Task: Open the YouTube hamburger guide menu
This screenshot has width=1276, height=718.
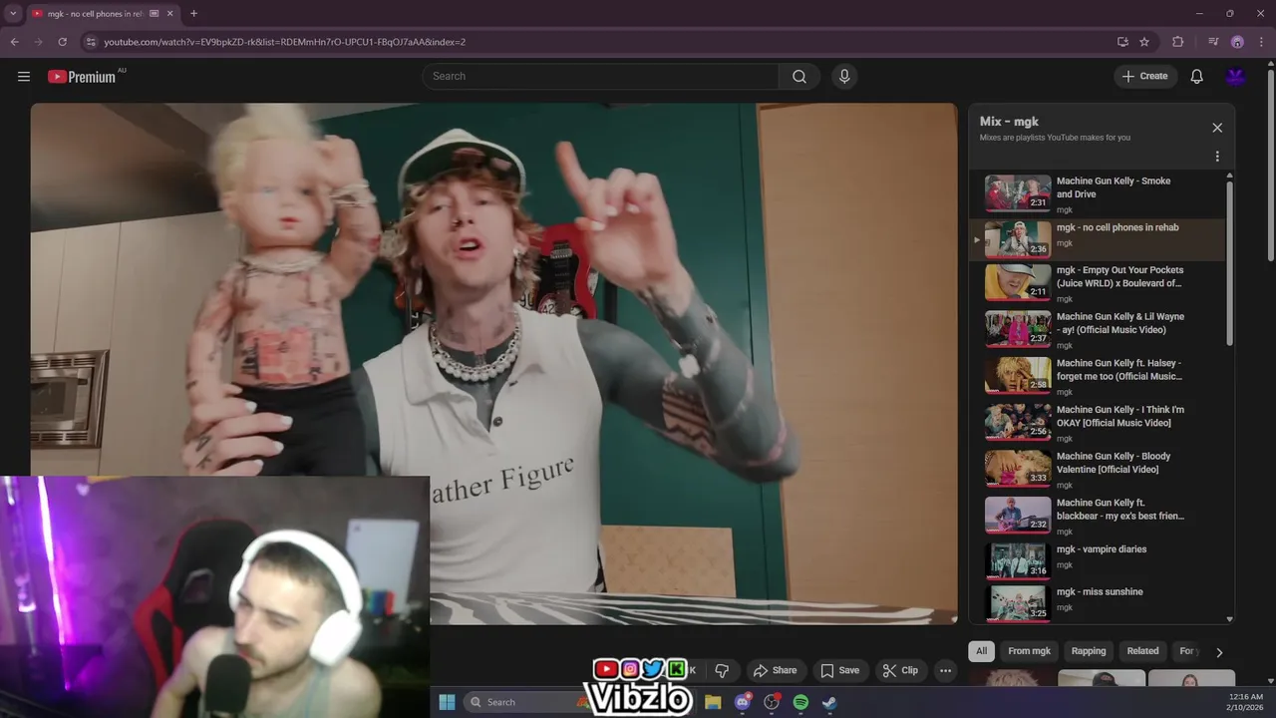Action: [x=24, y=76]
